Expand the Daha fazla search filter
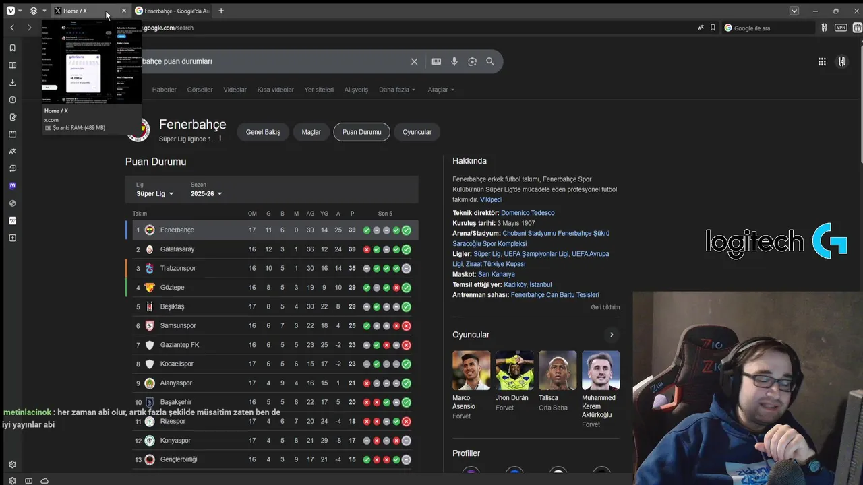This screenshot has height=485, width=863. pyautogui.click(x=397, y=90)
